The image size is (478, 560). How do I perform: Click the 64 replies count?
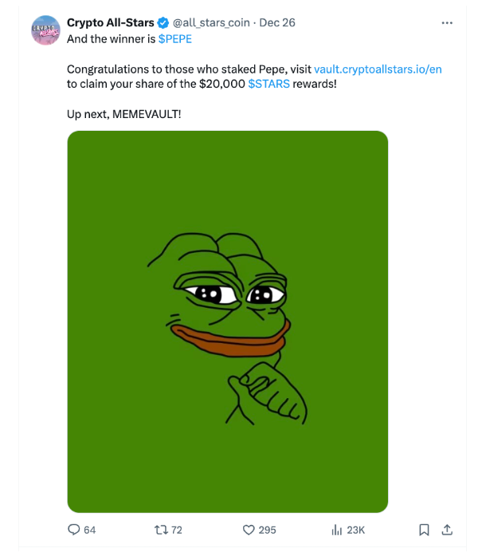pos(89,530)
